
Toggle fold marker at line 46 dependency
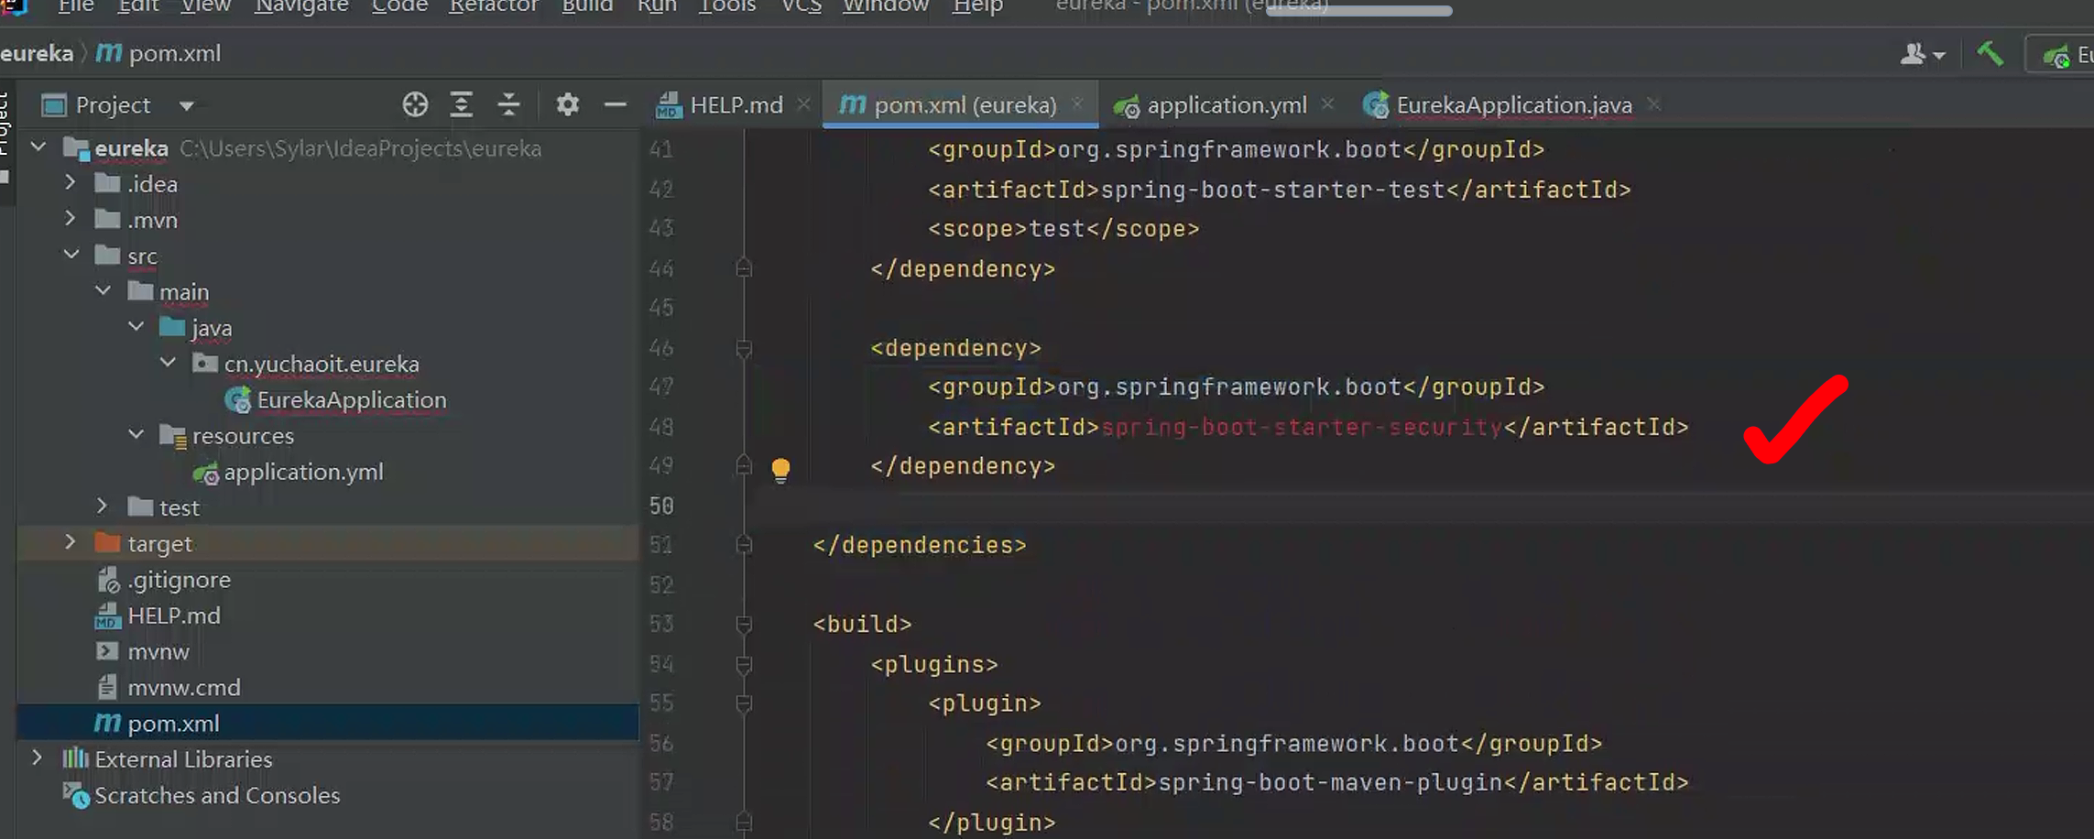click(x=744, y=349)
